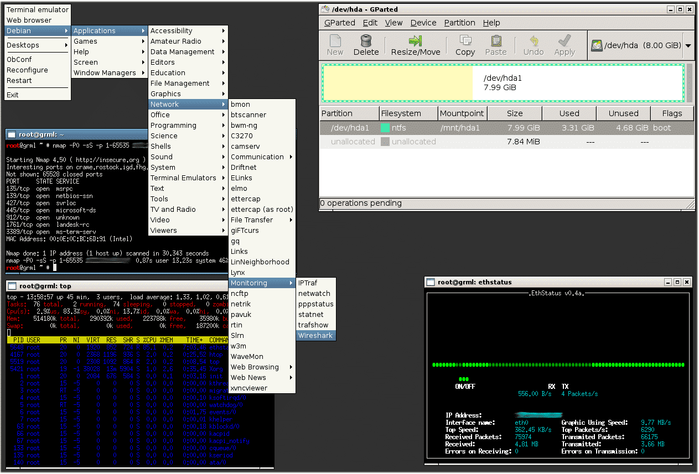Select the /dev/hda1 row in partition list

point(506,128)
